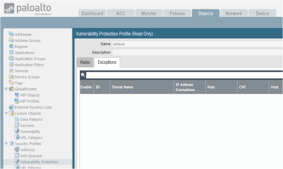Click the Tags label icon

[x=11, y=83]
